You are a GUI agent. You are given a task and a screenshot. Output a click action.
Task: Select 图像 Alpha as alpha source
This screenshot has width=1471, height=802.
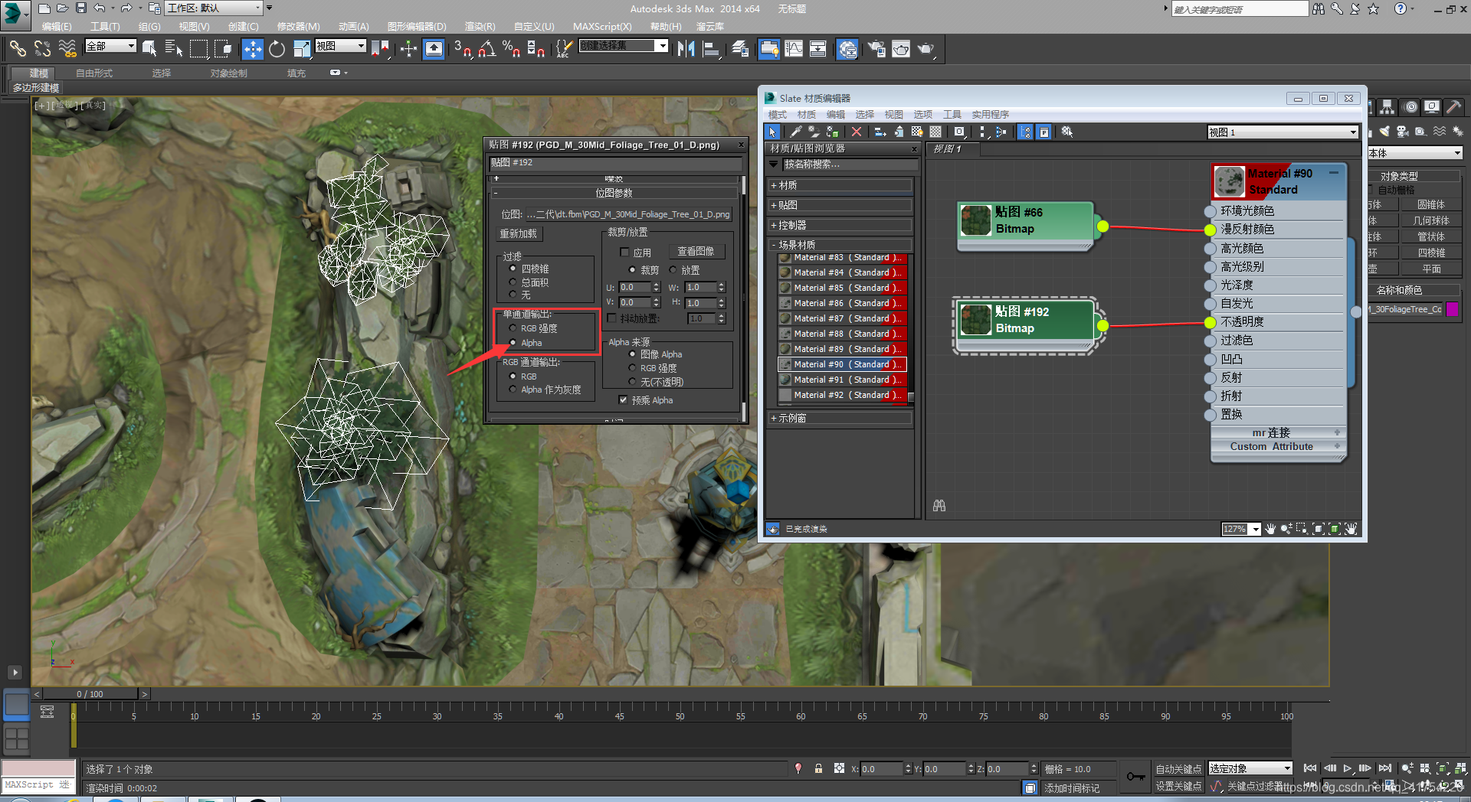[632, 354]
